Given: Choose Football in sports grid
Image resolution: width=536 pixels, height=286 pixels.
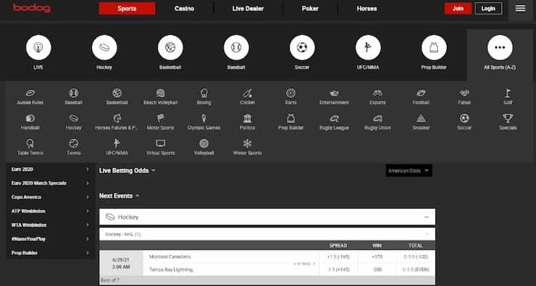Looking at the screenshot, I should coord(421,97).
